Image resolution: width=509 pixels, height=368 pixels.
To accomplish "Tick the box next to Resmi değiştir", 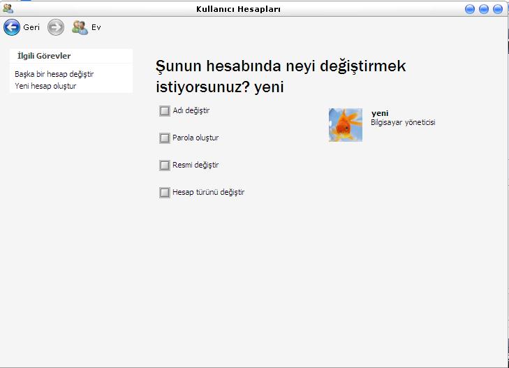I will (165, 165).
